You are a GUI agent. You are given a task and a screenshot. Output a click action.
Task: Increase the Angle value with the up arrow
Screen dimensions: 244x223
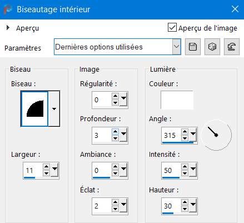click(x=185, y=132)
